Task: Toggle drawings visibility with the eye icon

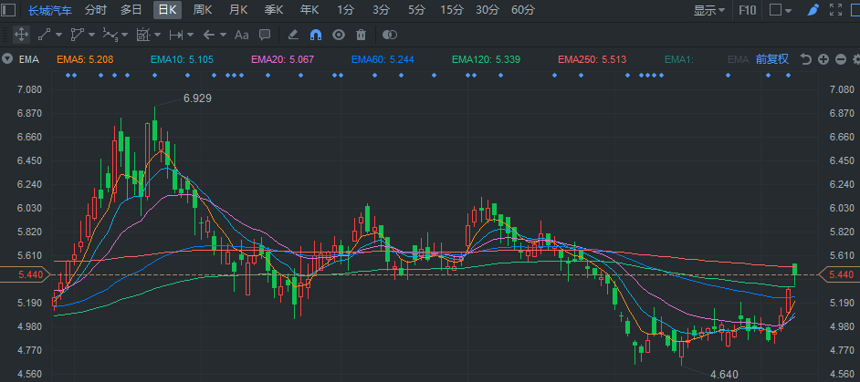Action: click(x=339, y=35)
